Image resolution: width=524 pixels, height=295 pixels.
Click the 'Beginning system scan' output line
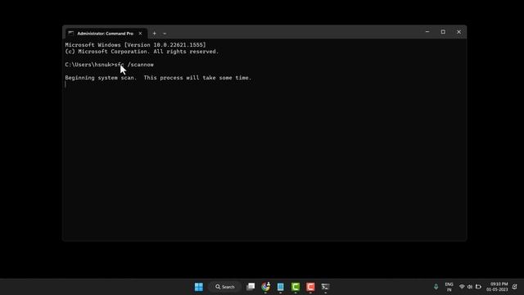[x=158, y=78]
